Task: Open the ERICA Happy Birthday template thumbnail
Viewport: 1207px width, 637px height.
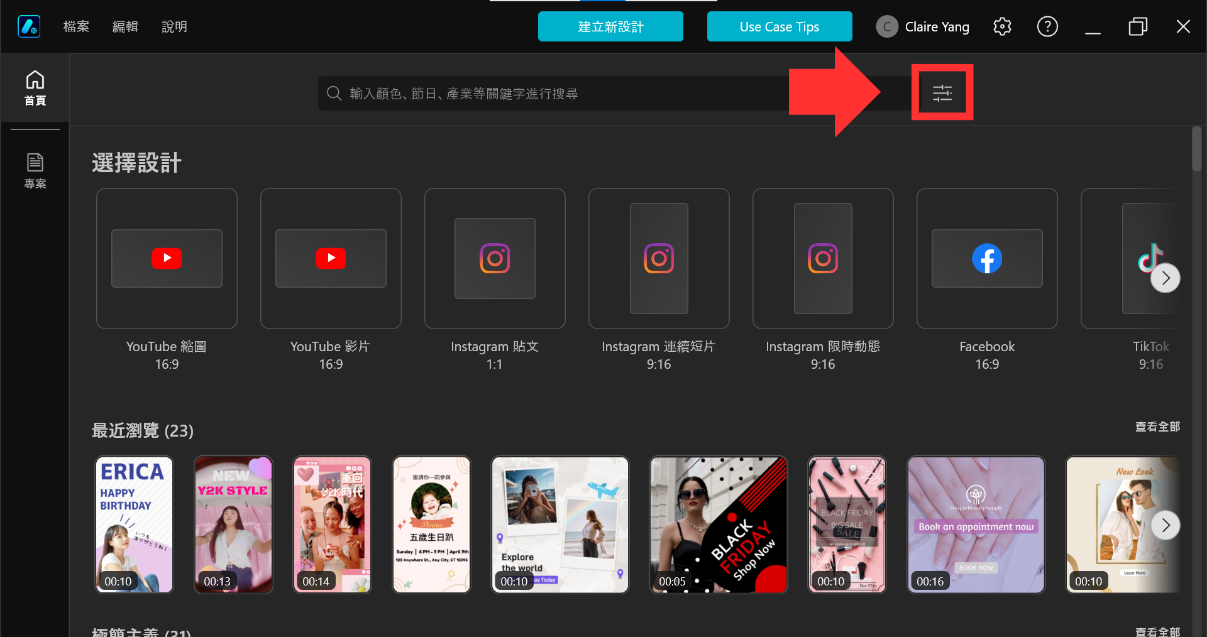Action: click(x=134, y=525)
